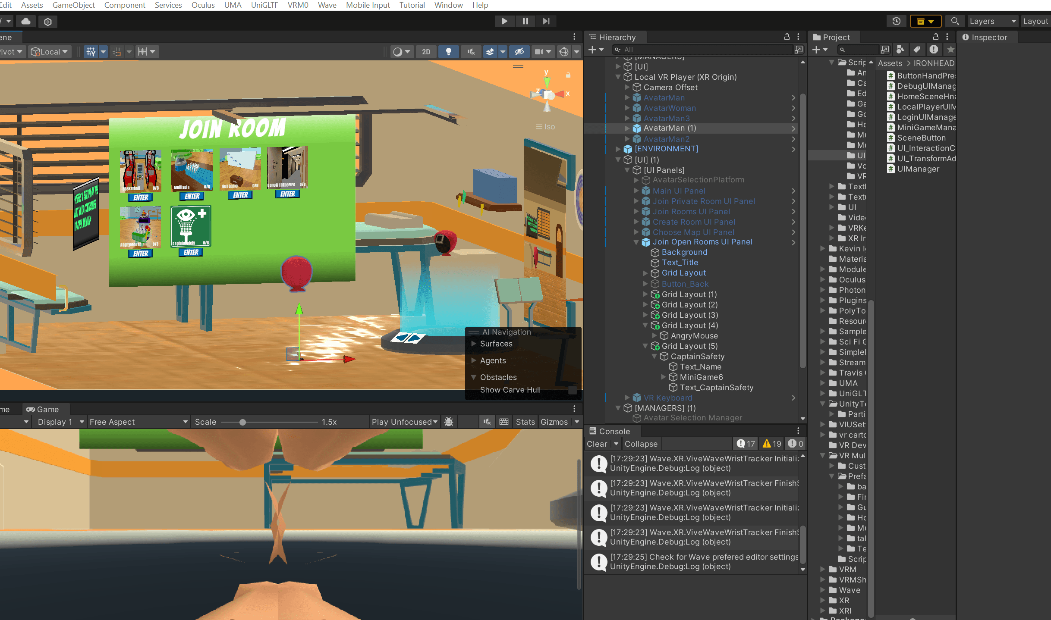
Task: Select the CaptainSafety object
Action: coord(697,357)
